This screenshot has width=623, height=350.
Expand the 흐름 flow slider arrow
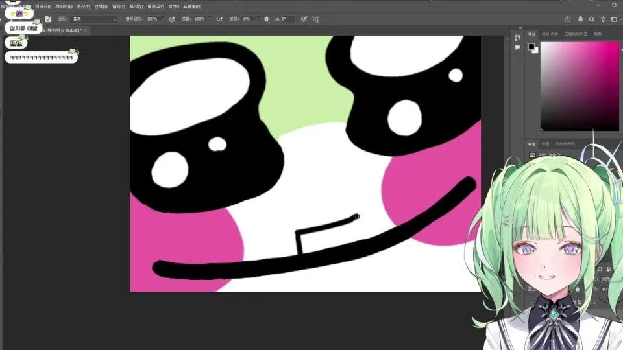pyautogui.click(x=210, y=19)
